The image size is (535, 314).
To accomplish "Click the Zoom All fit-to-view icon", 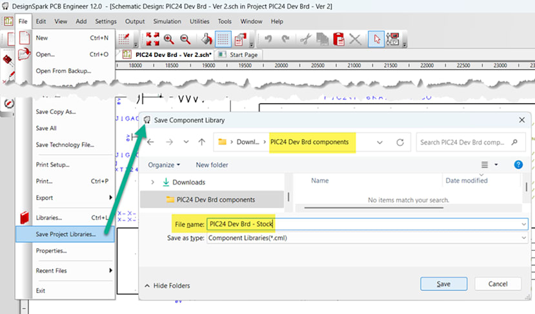I will pyautogui.click(x=152, y=39).
